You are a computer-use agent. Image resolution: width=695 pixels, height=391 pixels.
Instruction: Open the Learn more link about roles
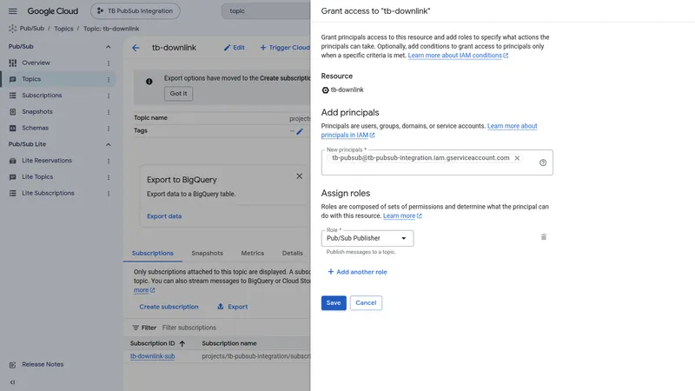402,215
